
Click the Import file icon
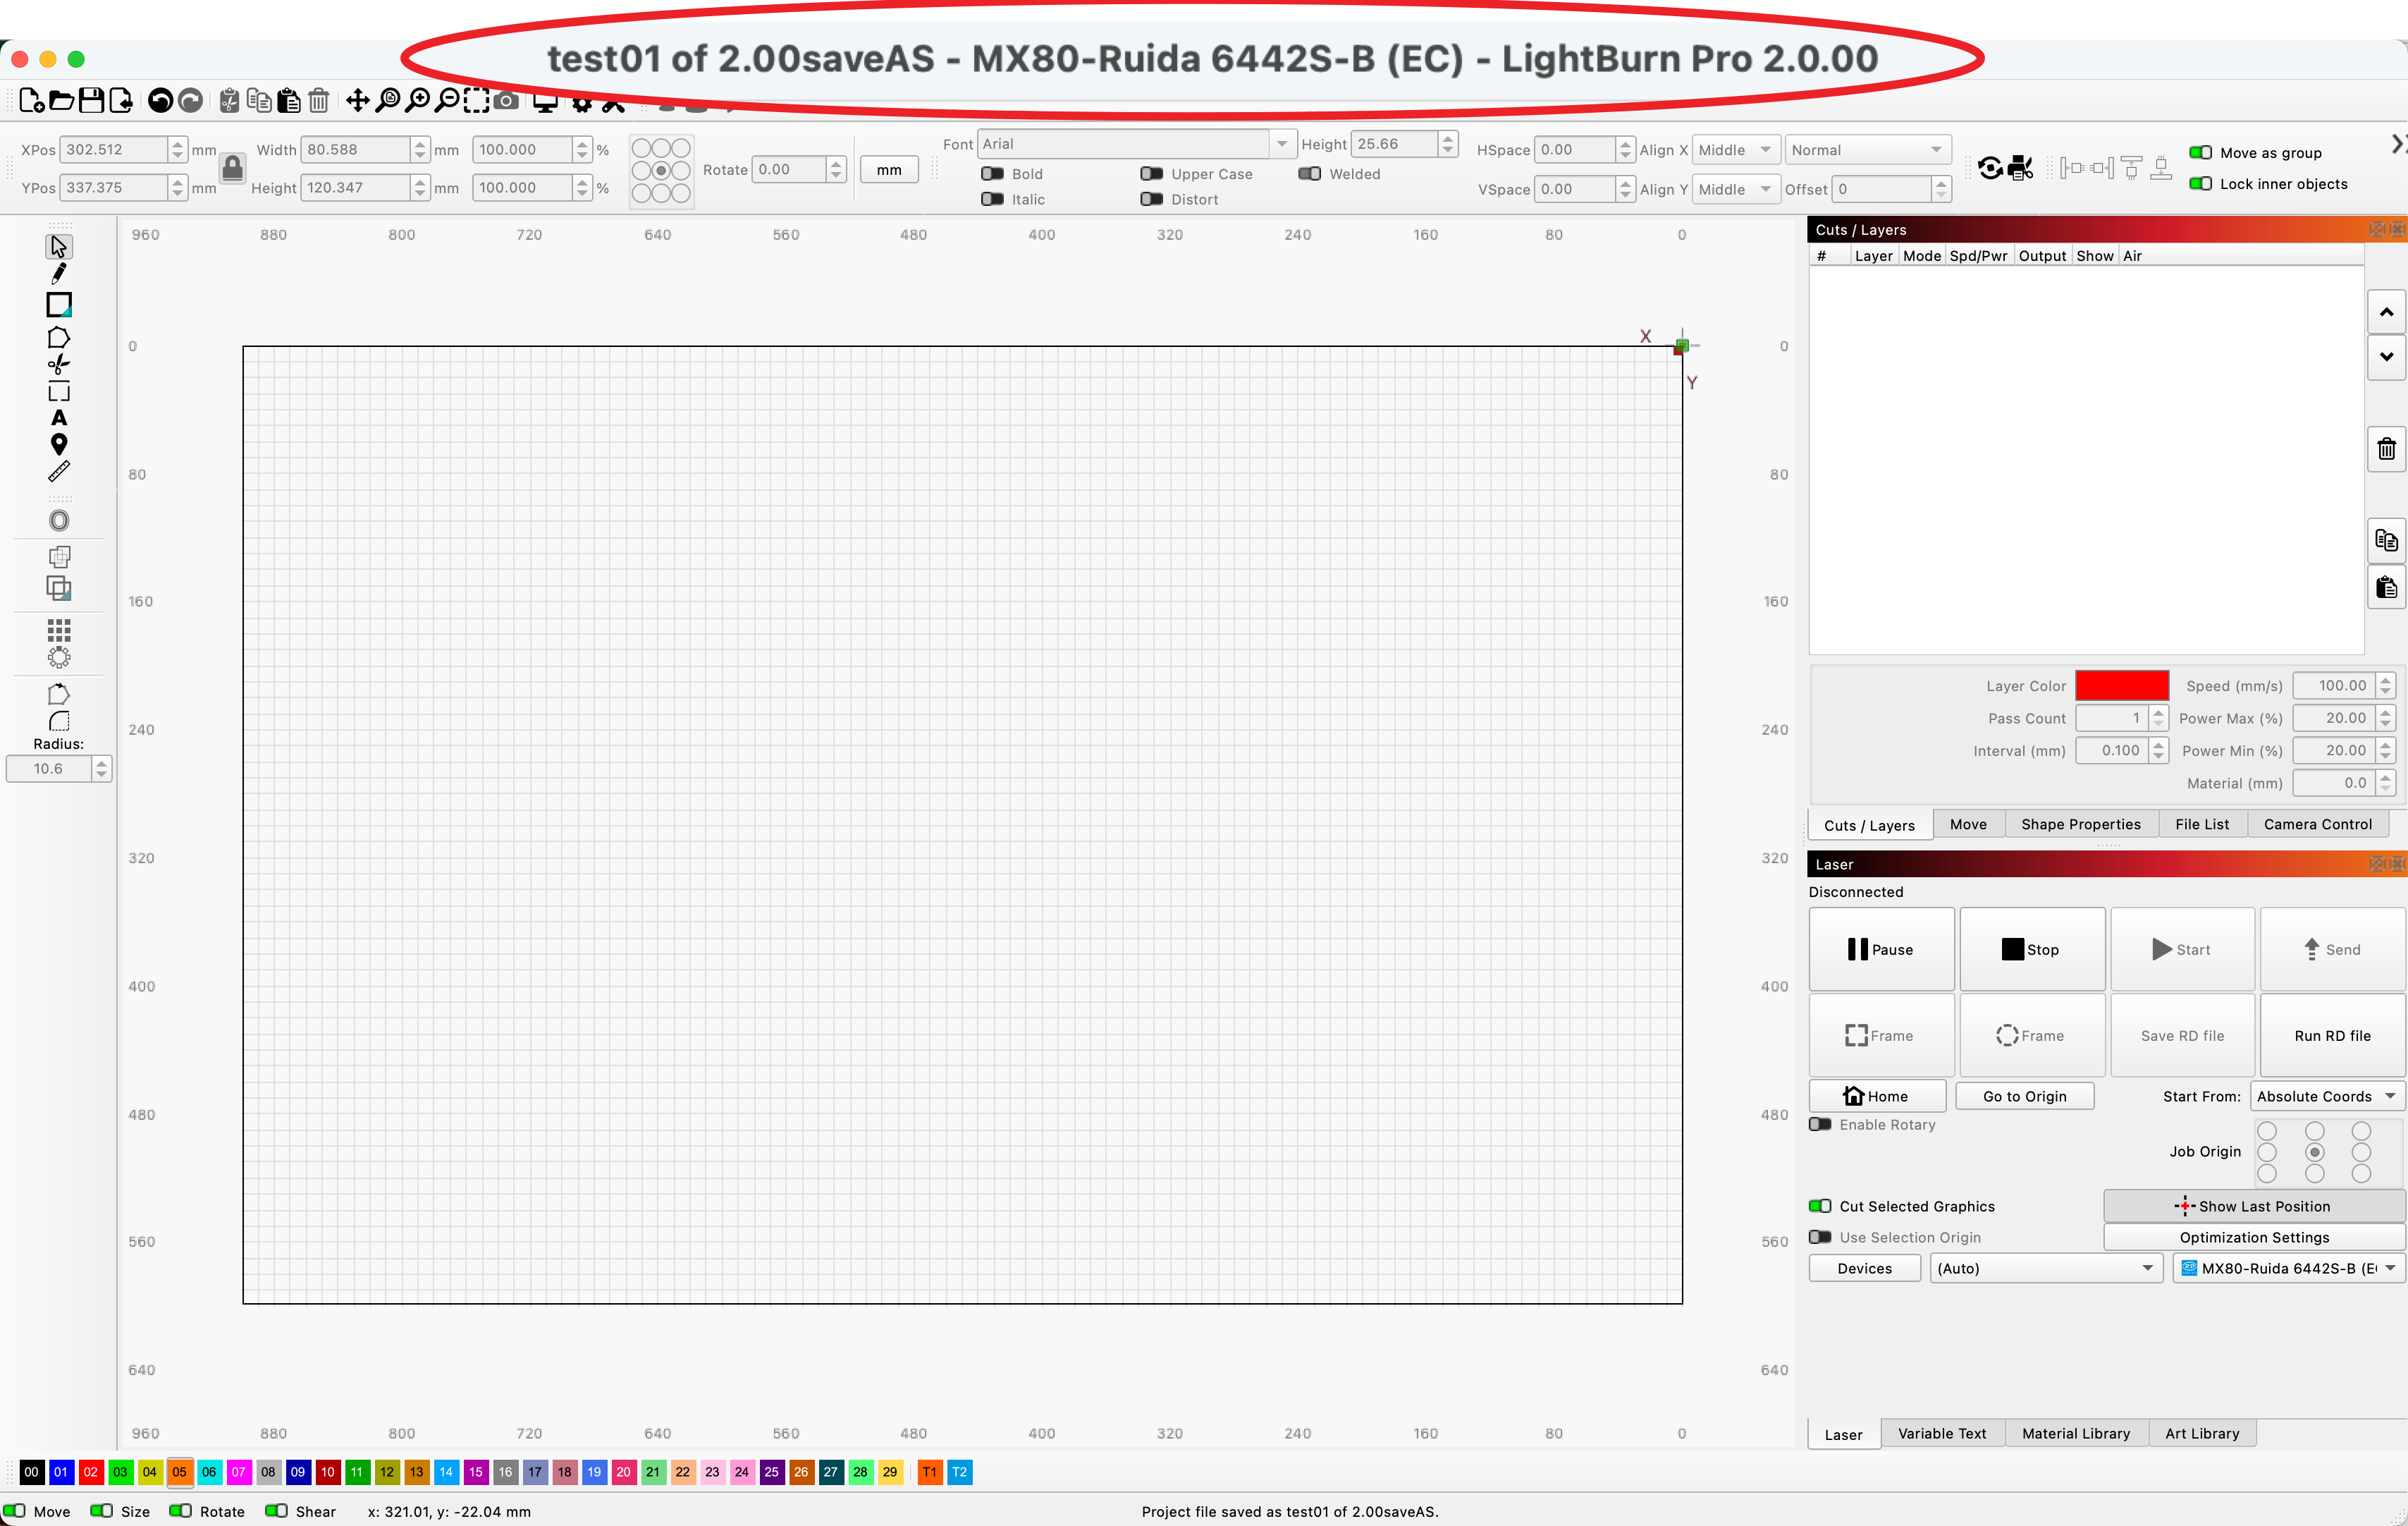(121, 100)
